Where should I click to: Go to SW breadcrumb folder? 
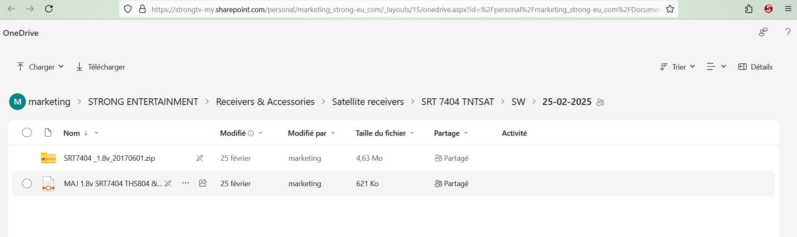(518, 102)
